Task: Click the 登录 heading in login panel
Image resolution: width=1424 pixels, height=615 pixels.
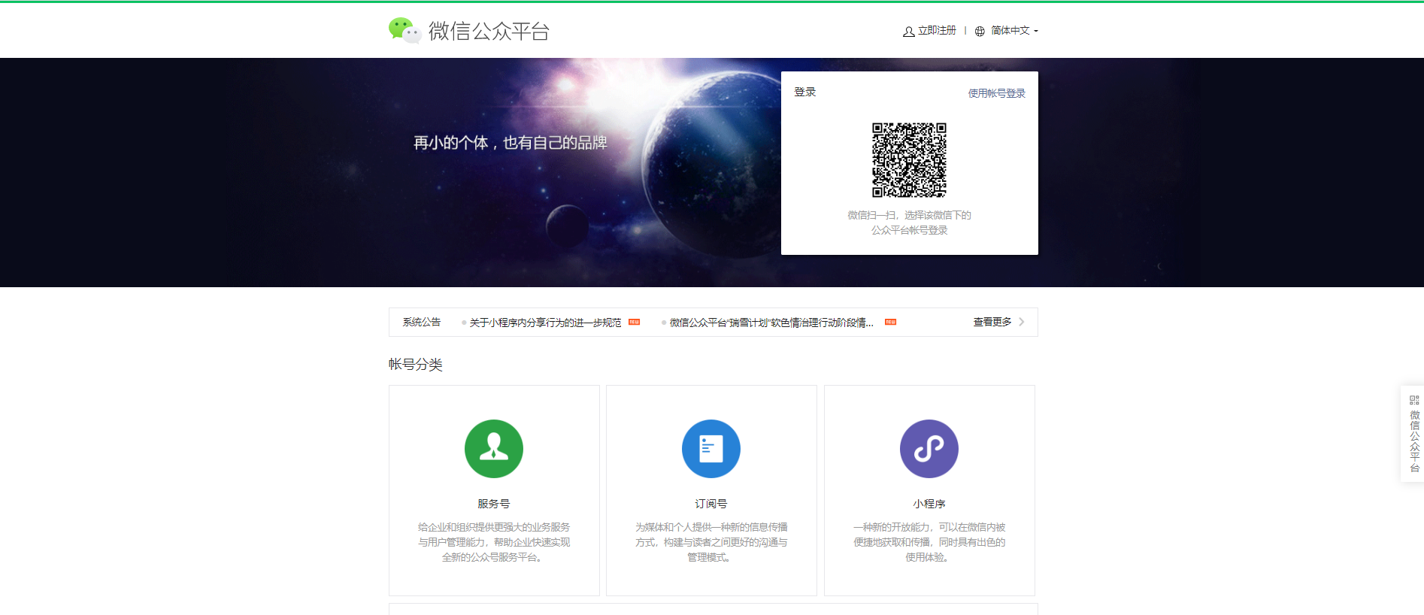Action: [805, 92]
